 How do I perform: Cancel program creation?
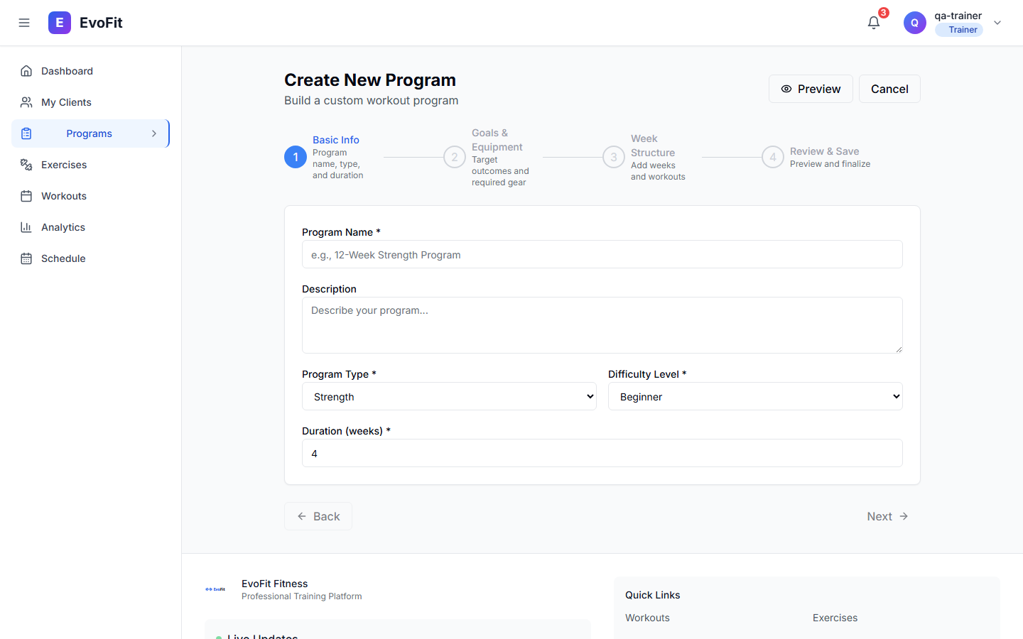889,89
